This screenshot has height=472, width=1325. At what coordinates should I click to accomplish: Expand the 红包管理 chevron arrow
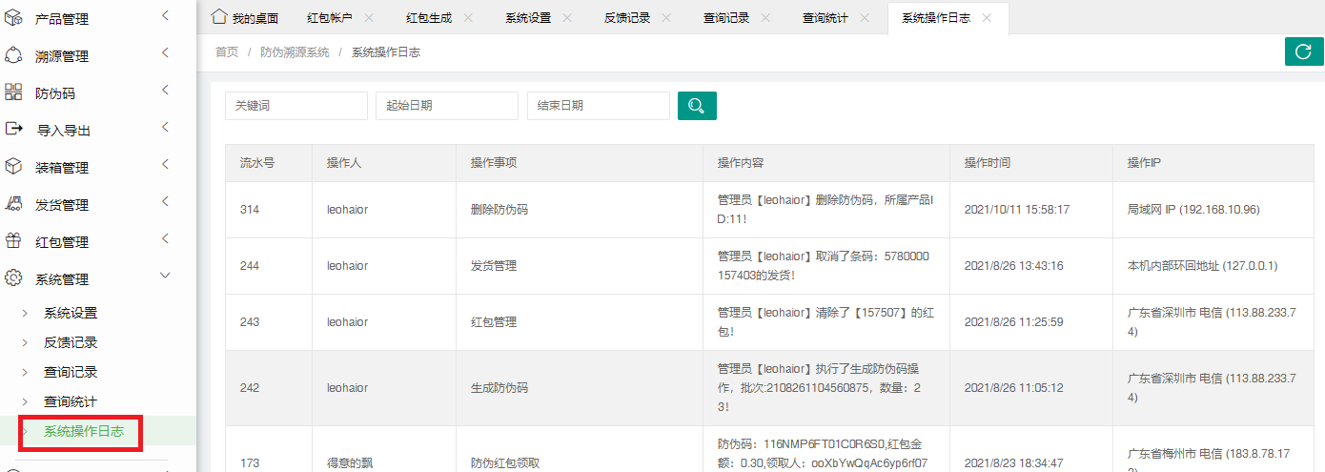(165, 239)
